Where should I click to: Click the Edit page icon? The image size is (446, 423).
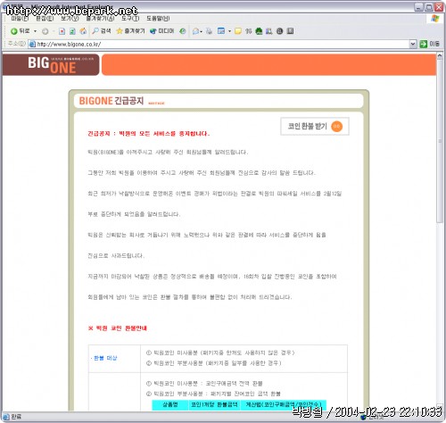[x=221, y=31]
